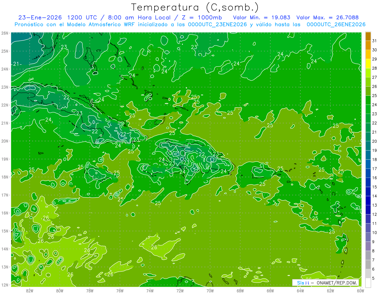Click the 13N latitude axis label
This screenshot has width=383, height=295.
click(x=5, y=267)
